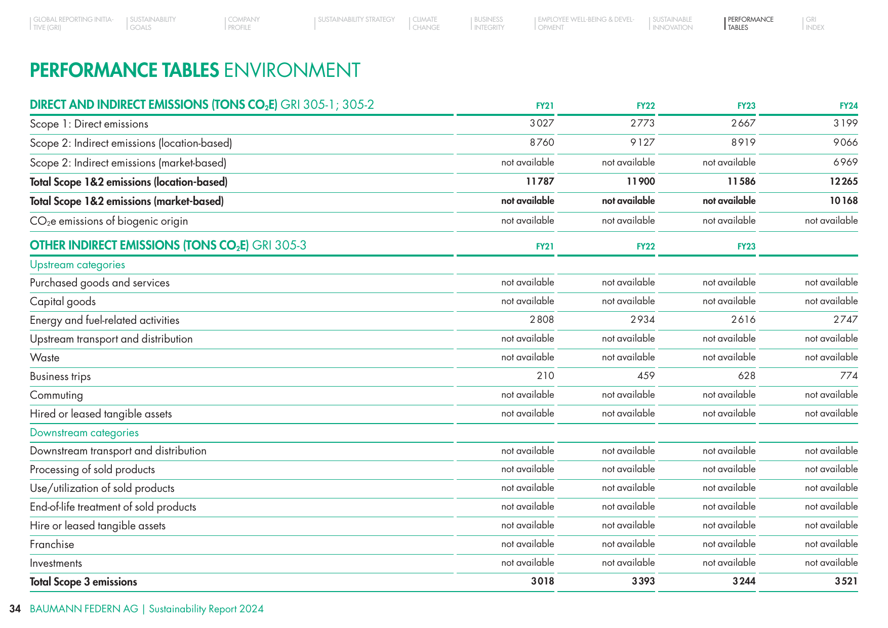Click the Investments row label
Screen dimensions: 888x628
click(56, 563)
